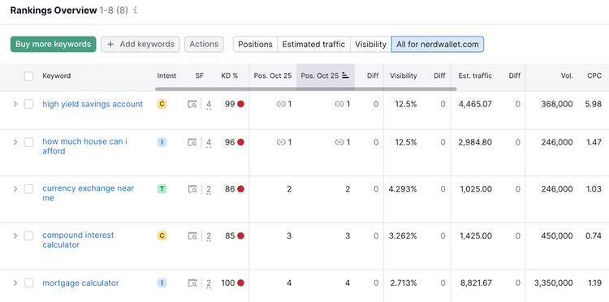Screen dimensions: 609x302
Task: View SERP icon for how much house can i afford
Action: (192, 142)
